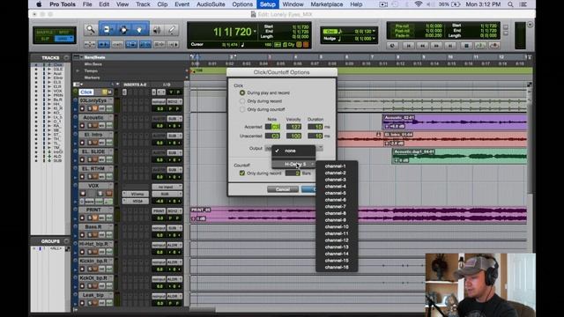This screenshot has width=564, height=317.
Task: Click the Online sync button in transport
Action: click(x=392, y=46)
